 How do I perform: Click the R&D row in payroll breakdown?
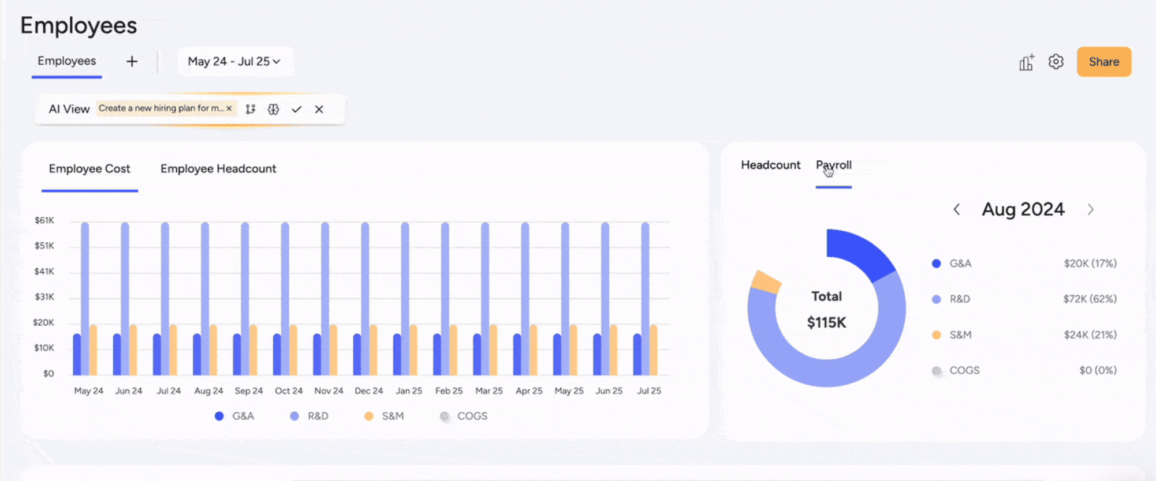coord(1024,299)
